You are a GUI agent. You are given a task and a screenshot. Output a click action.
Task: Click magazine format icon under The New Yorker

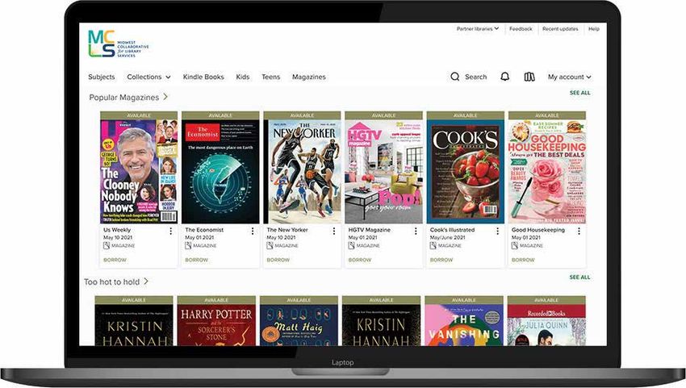pyautogui.click(x=270, y=245)
